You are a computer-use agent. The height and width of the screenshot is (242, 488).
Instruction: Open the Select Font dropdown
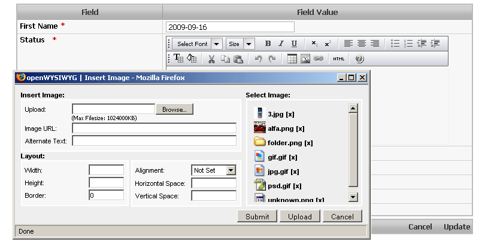[198, 44]
